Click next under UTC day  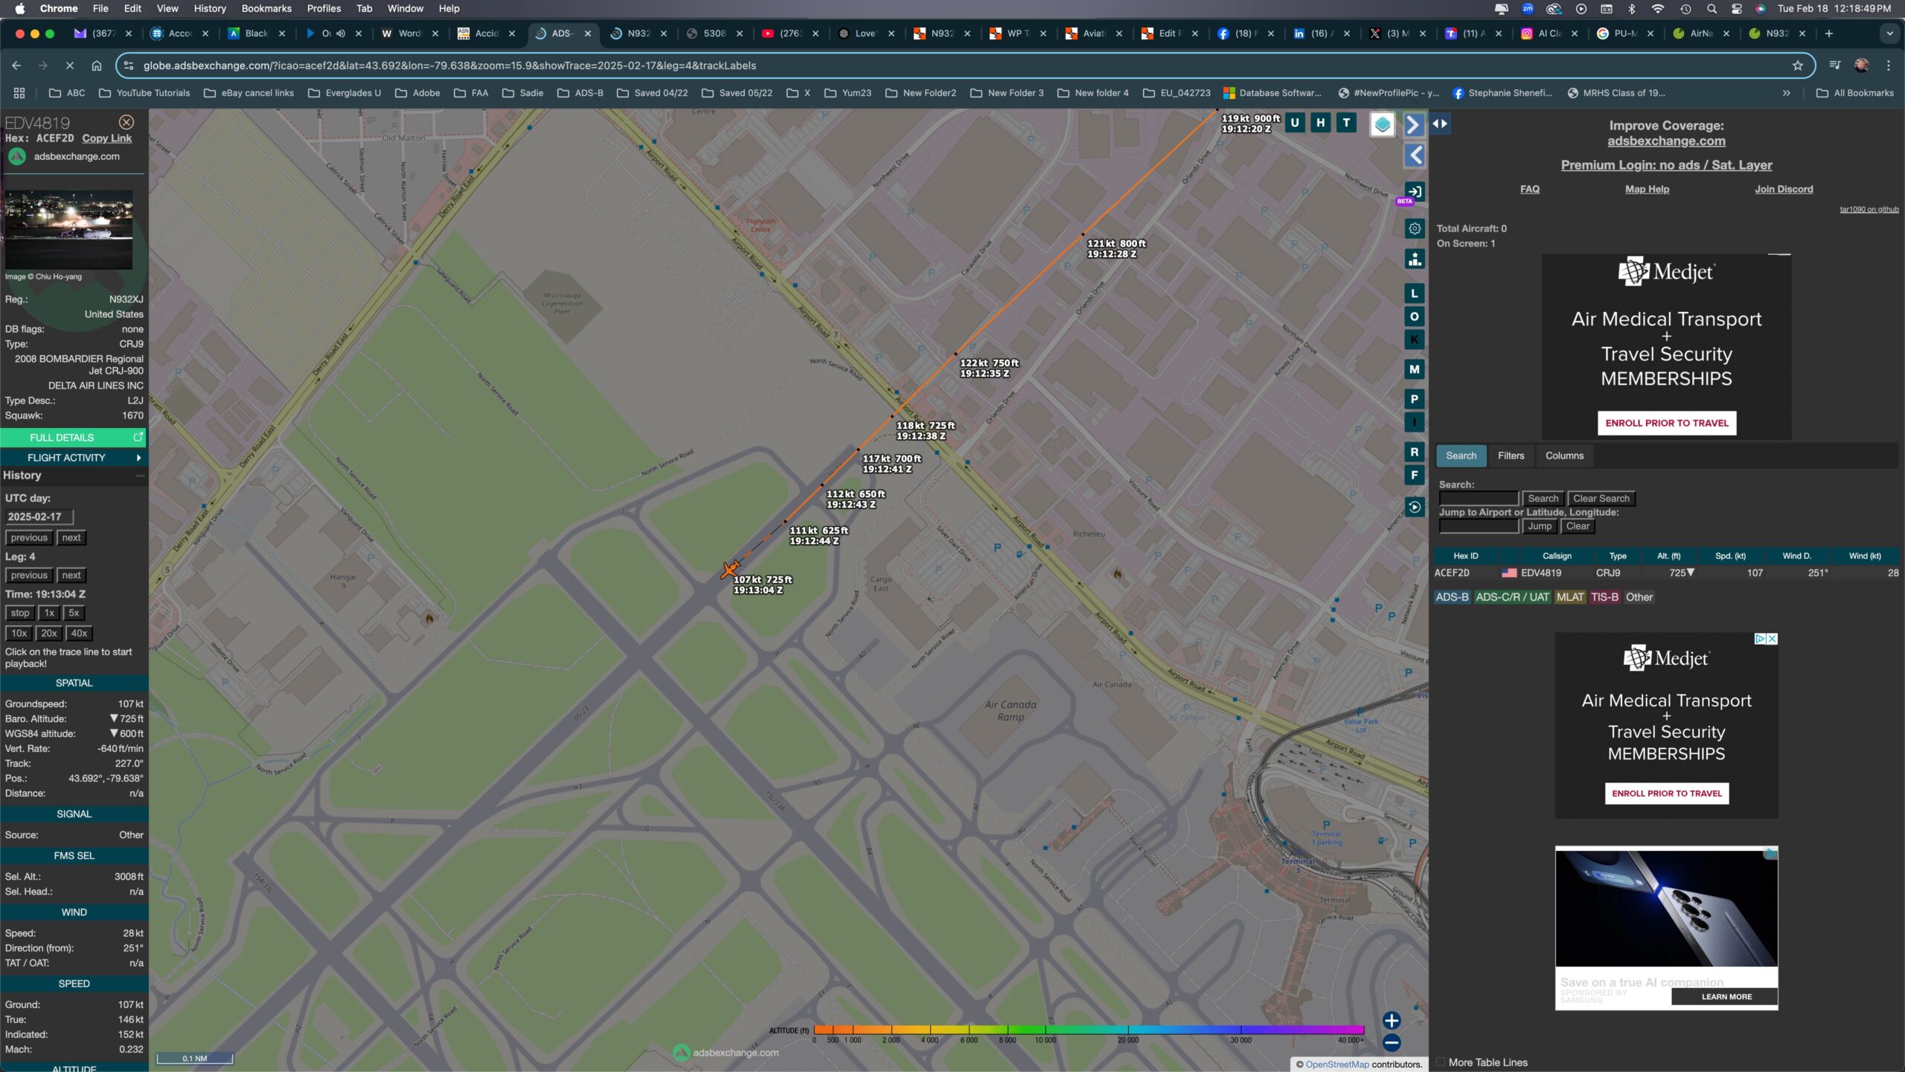coord(71,538)
